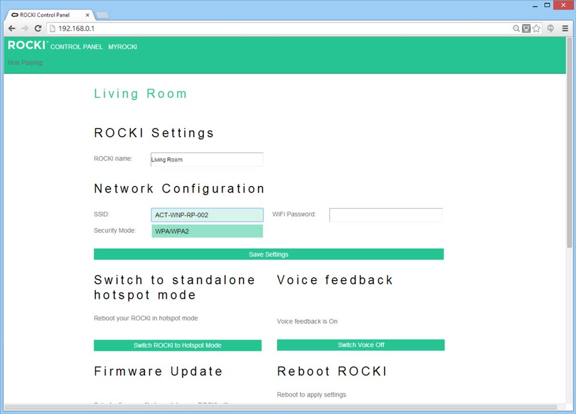Viewport: 576px width, 414px height.
Task: Open the MYROCKI menu item
Action: tap(122, 47)
